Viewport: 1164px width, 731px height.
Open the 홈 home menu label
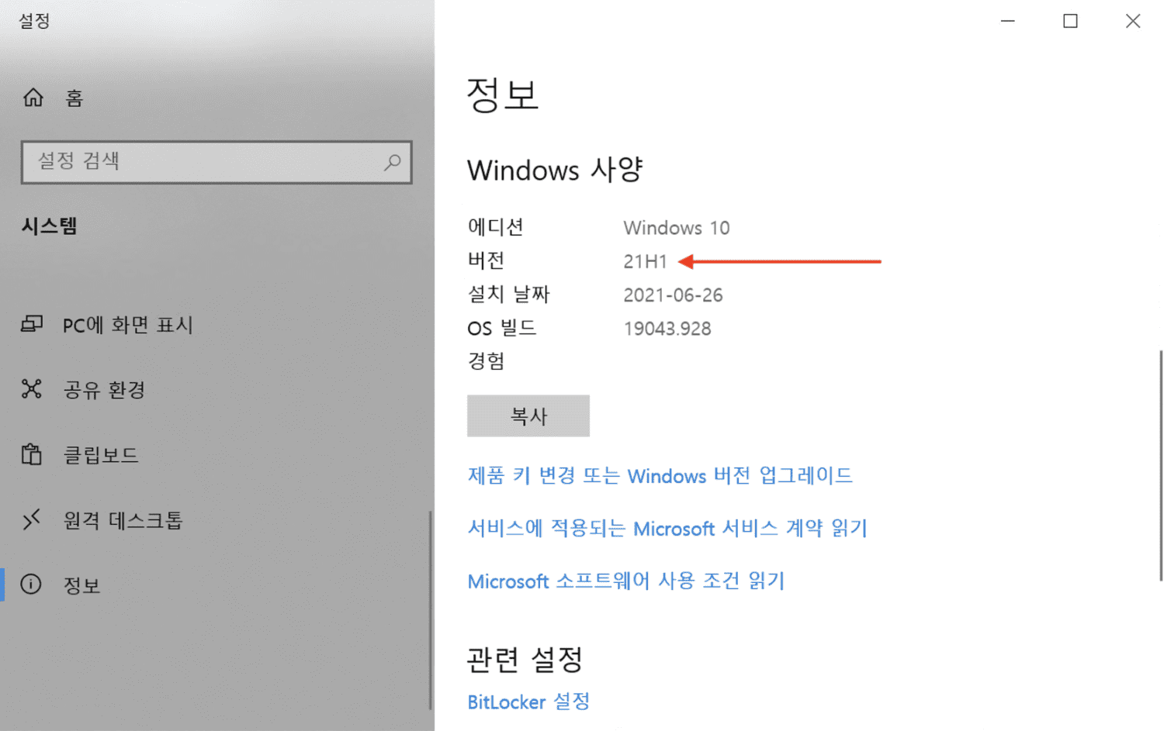[74, 98]
